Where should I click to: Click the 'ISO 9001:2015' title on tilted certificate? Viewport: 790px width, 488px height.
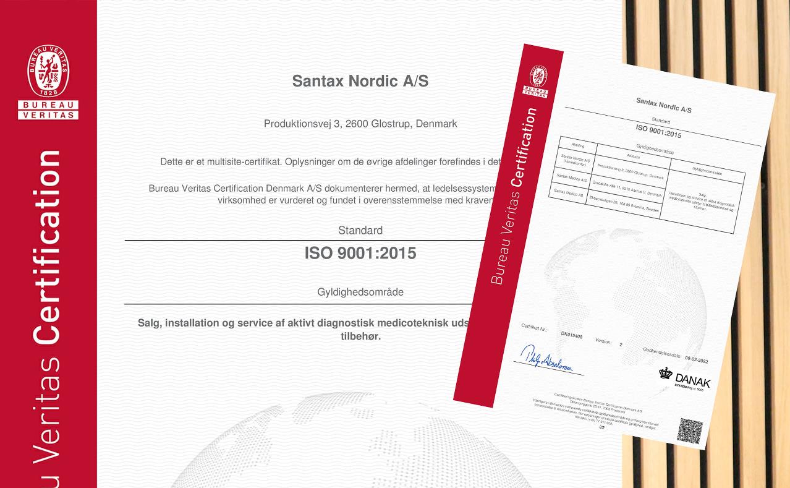pos(658,131)
